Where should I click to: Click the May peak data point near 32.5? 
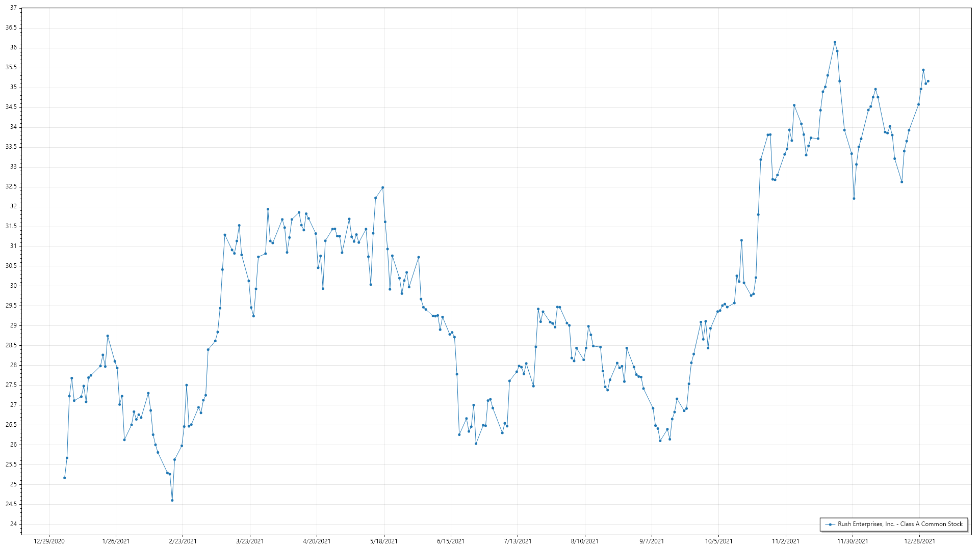click(383, 187)
